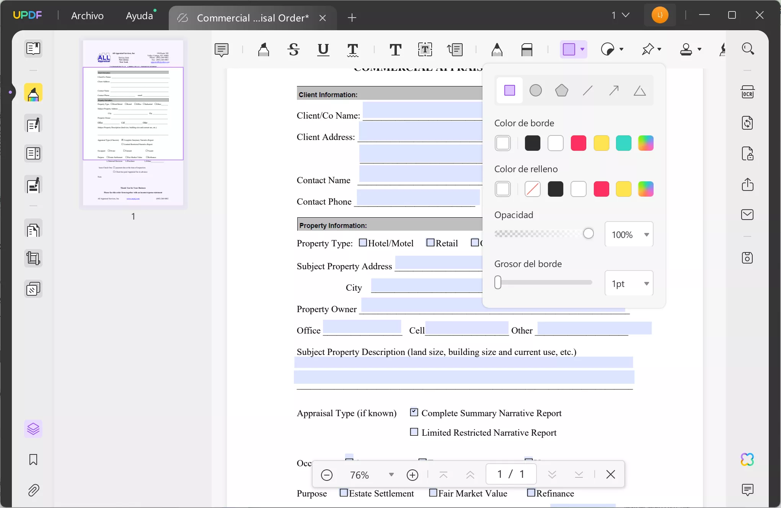Open the Protect PDF lock icon

pyautogui.click(x=748, y=153)
